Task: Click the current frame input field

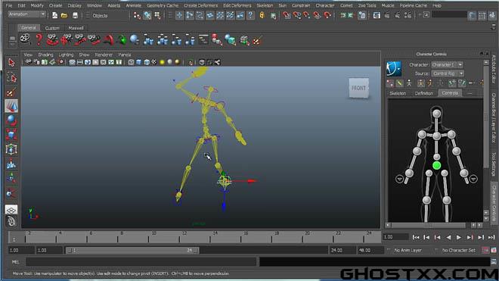Action: click(395, 237)
